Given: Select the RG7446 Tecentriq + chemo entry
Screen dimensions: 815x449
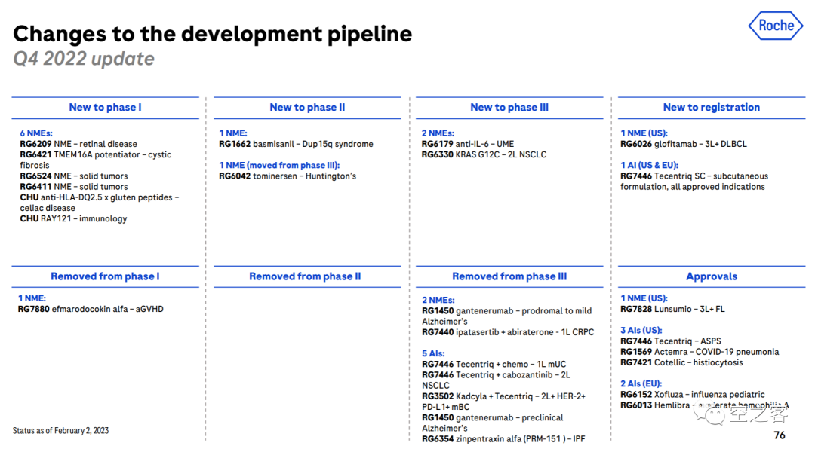Looking at the screenshot, I should (494, 365).
